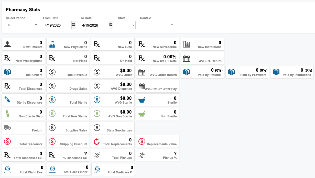Screen dimensions: 315x178
Task: Click the New Physicians doctor icon
Action: [x=52, y=44]
